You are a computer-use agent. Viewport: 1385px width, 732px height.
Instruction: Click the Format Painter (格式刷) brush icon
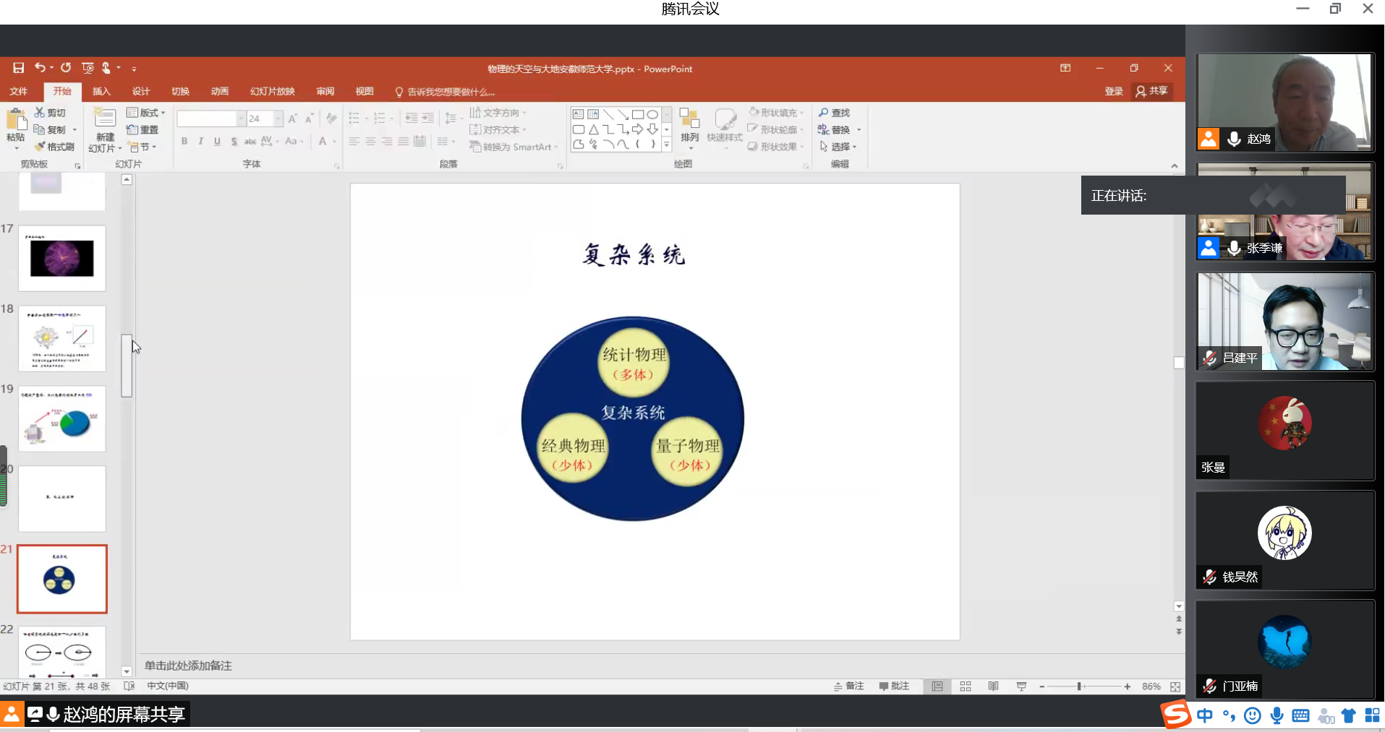pos(41,147)
